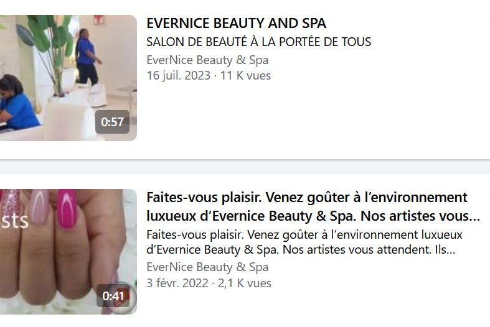Click the title line ending 'Nos artistes vous…'
This screenshot has height=327, width=490.
[313, 216]
